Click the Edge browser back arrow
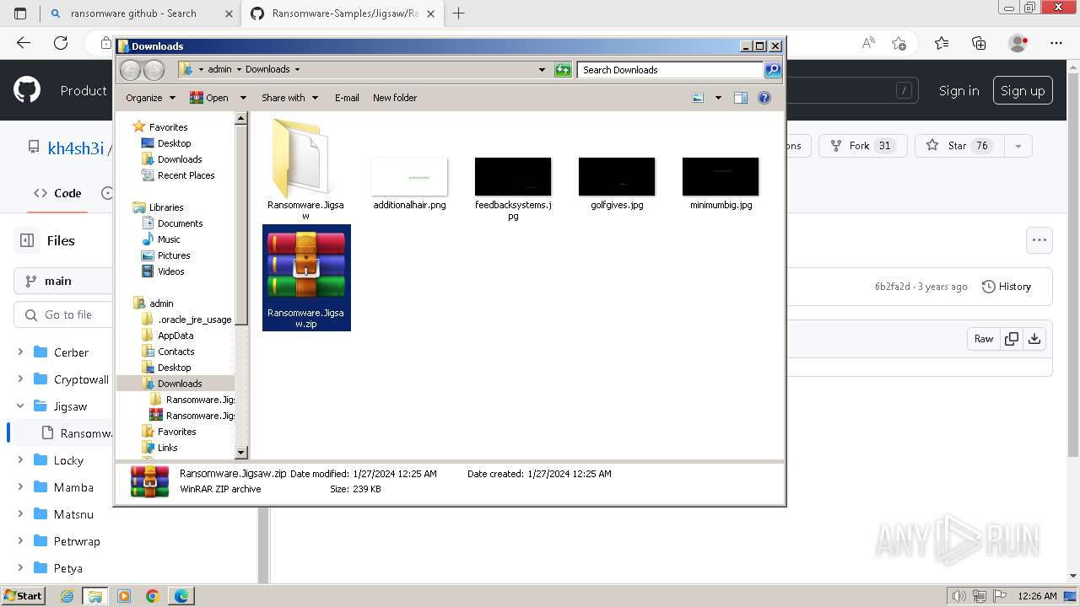This screenshot has height=607, width=1080. (24, 43)
